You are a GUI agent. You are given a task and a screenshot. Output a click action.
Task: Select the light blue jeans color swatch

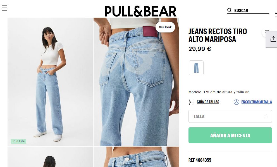point(196,68)
